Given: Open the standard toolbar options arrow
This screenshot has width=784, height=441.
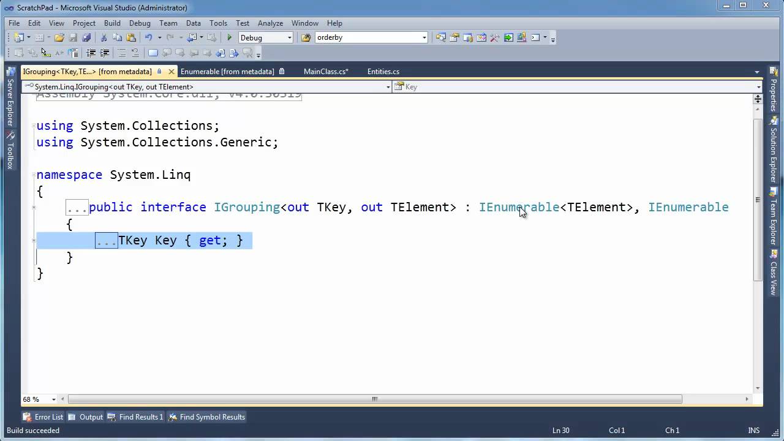Looking at the screenshot, I should [552, 39].
